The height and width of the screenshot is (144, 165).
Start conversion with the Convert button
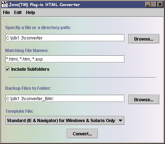[82, 134]
